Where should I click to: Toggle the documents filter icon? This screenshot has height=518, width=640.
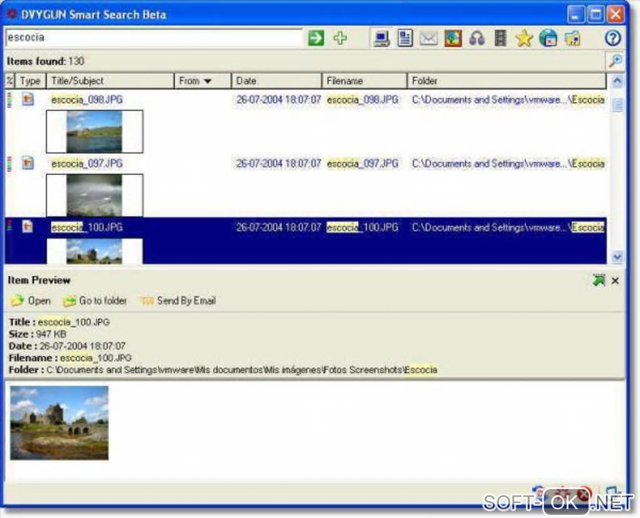point(405,38)
